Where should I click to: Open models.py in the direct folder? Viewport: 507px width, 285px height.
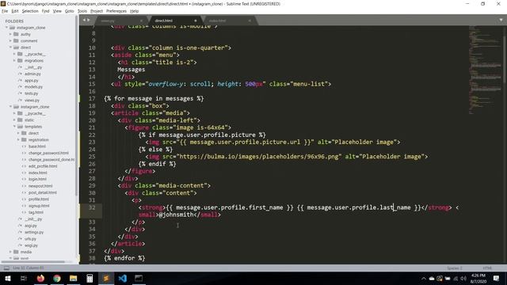tap(33, 87)
